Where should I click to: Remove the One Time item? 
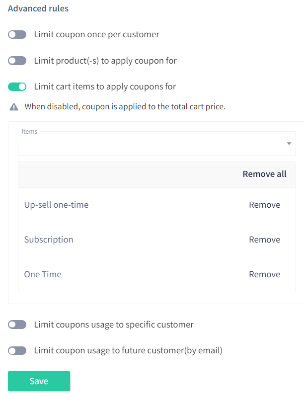tap(264, 274)
